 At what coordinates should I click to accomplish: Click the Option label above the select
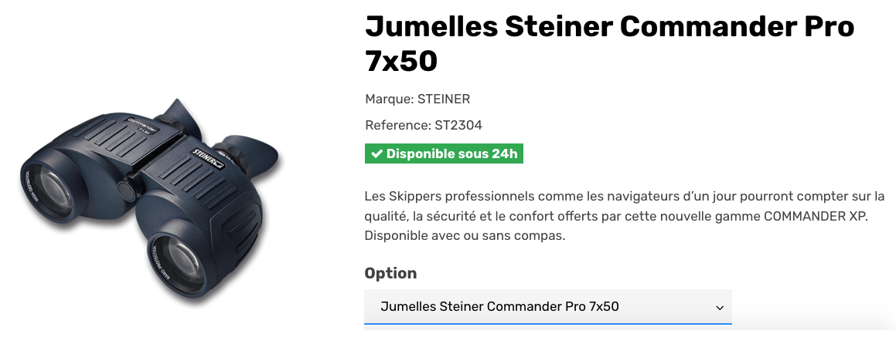pos(390,273)
